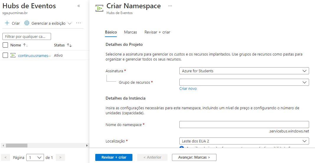Click the plus Criar icon
This screenshot has height=163, width=315.
[7, 23]
